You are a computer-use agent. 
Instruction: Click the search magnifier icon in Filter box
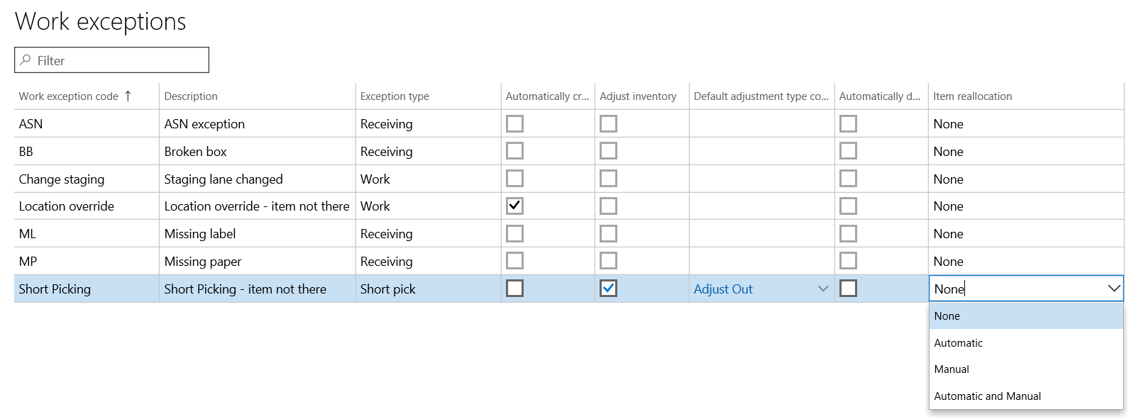pos(26,60)
